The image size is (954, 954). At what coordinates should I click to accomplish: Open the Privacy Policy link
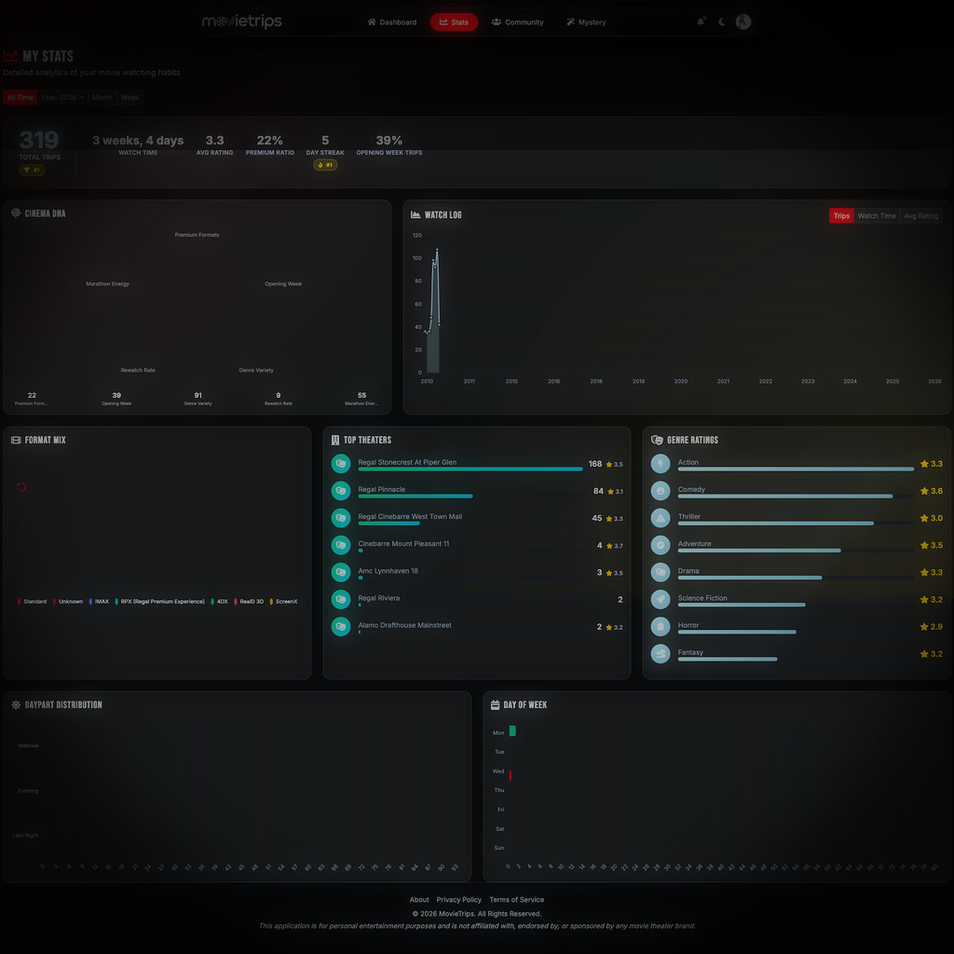pyautogui.click(x=458, y=900)
